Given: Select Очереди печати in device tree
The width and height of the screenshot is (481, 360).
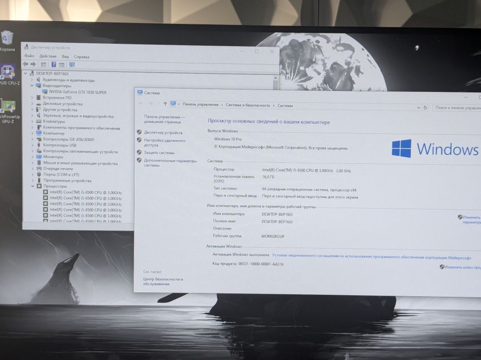Looking at the screenshot, I should [58, 169].
